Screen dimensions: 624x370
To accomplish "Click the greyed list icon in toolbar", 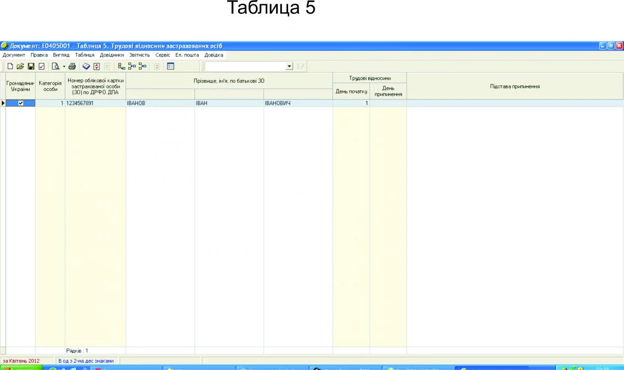I will coord(157,67).
